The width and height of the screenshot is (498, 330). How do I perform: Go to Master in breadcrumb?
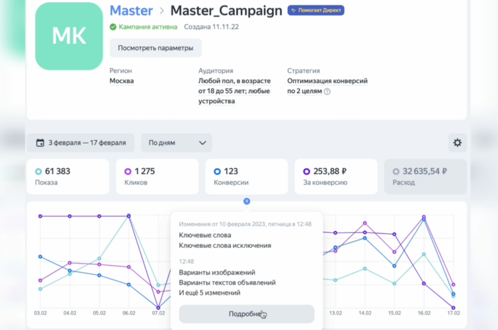tap(131, 11)
